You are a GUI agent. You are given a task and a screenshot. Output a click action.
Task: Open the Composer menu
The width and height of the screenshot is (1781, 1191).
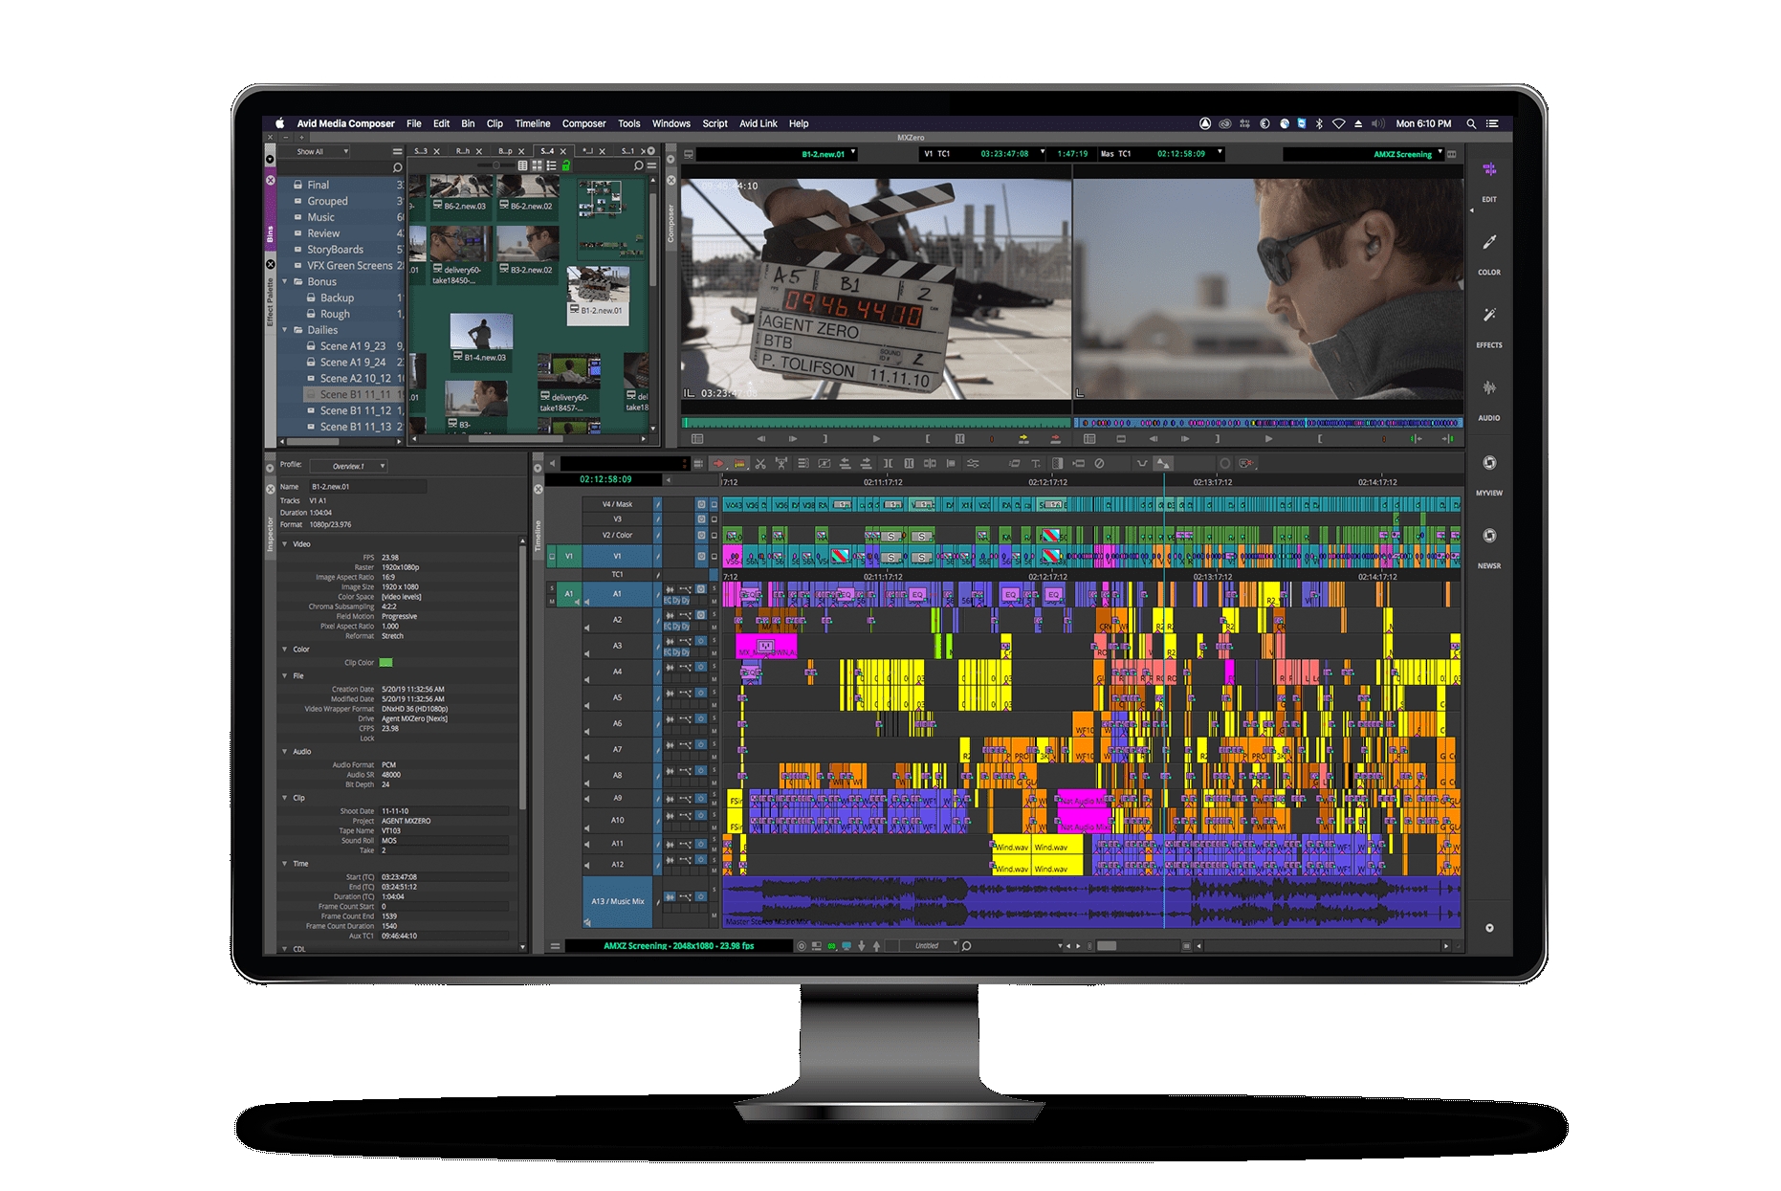[583, 123]
